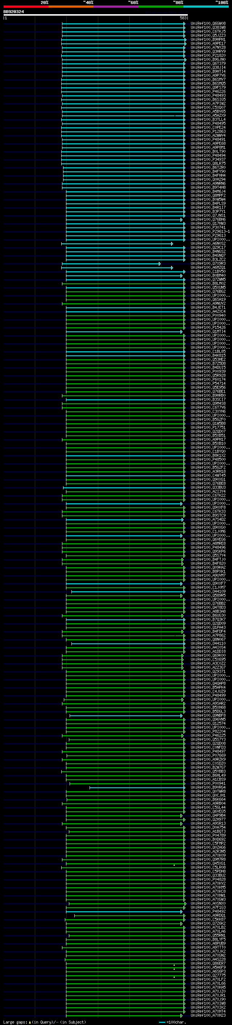This screenshot has width=232, height=1025.
Task: Select hit label UniRef100_P04789
Action: click(x=208, y=835)
